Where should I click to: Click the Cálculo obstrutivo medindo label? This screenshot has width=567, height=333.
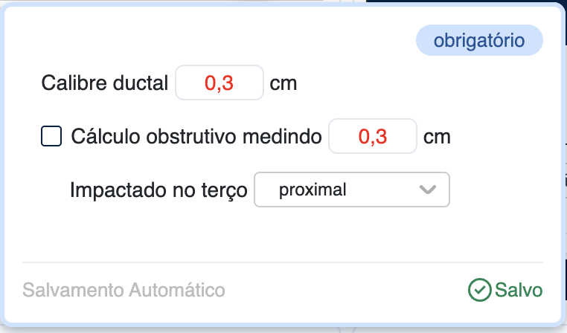[x=196, y=137]
